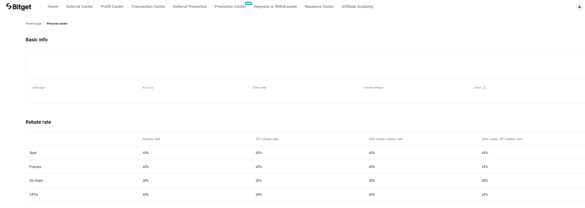The image size is (585, 208).
Task: Click the Rebate rate column header
Action: coord(151,139)
